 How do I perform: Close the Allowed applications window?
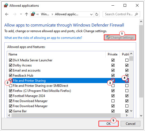coord(137,5)
